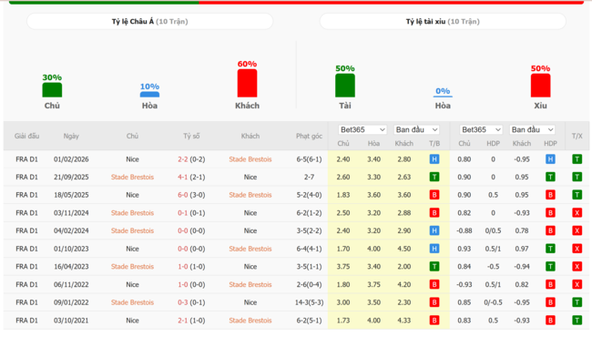Click blue H handicap badge in 01/02/2026 row

pos(550,159)
